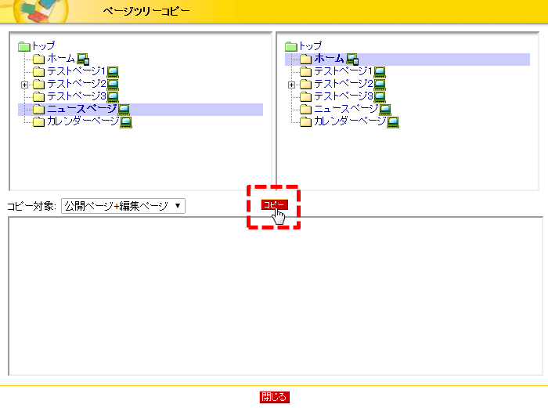
Task: Click カレンダーページ folder icon in left tree
Action: pos(38,121)
